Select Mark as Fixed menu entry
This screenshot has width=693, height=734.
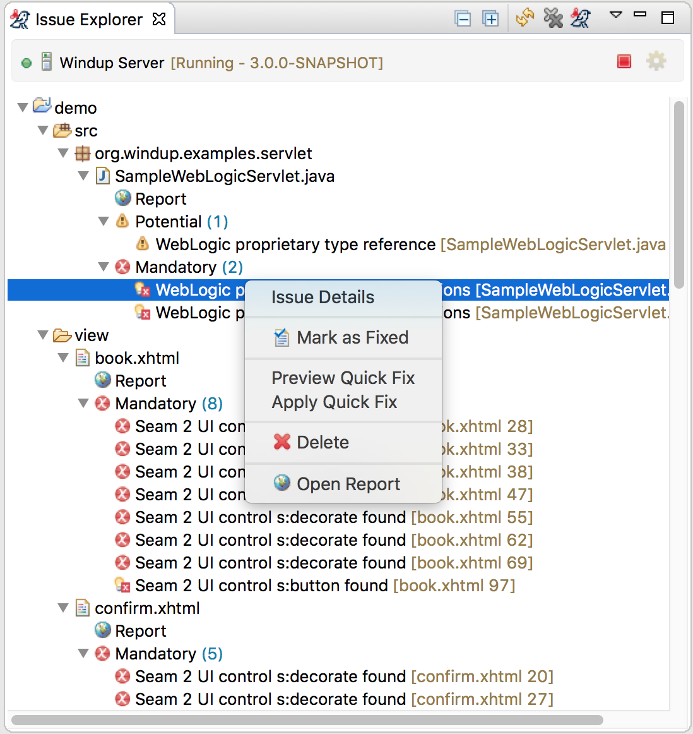[x=352, y=338]
